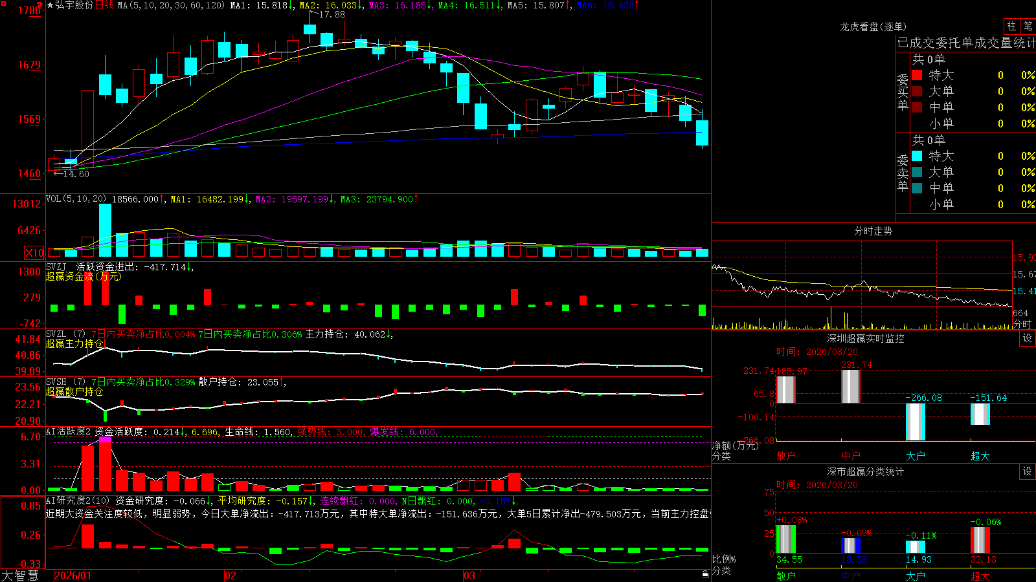Click the 超赢散户持仓 label
Screen dimensions: 1036x582
[74, 391]
